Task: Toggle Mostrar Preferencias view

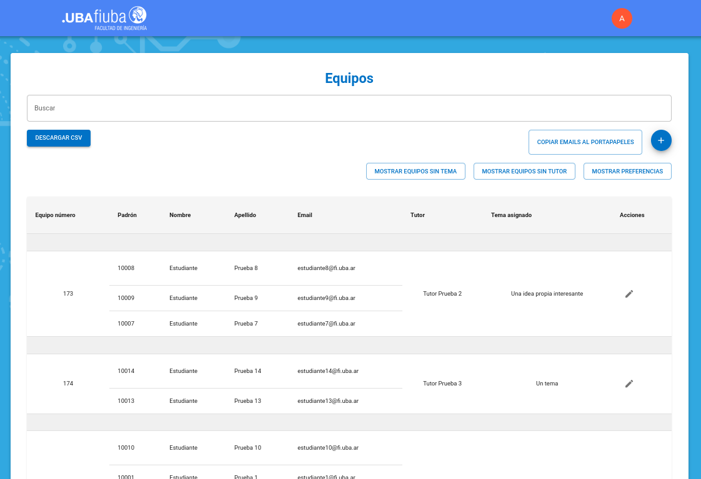Action: click(627, 172)
